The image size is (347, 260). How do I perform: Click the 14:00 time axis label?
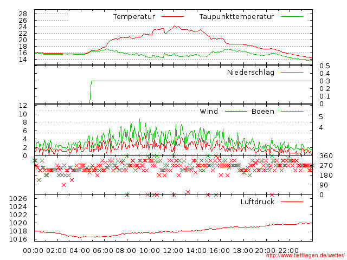[196, 251]
